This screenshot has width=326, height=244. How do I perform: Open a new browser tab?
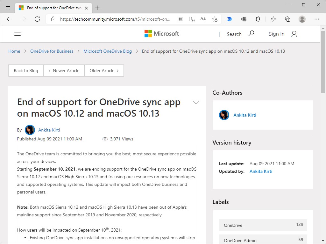click(x=97, y=8)
